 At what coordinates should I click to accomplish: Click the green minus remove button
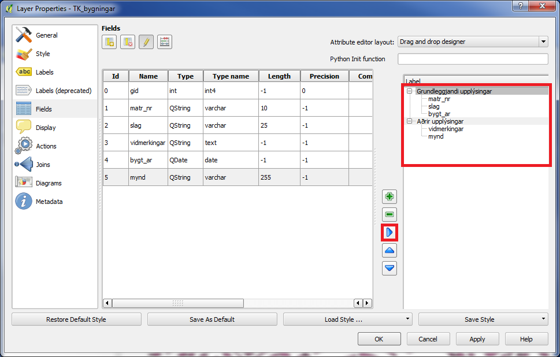[390, 214]
